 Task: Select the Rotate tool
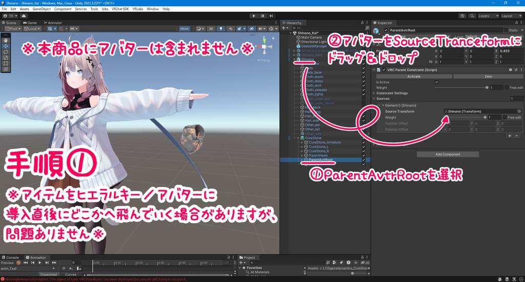6,52
